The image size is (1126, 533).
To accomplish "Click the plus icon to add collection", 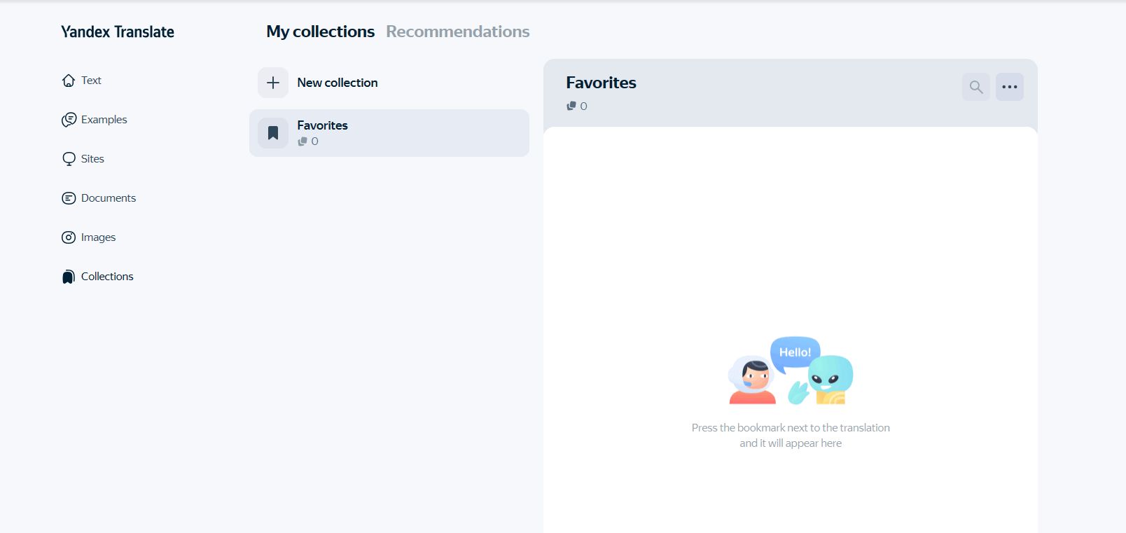I will pyautogui.click(x=273, y=83).
